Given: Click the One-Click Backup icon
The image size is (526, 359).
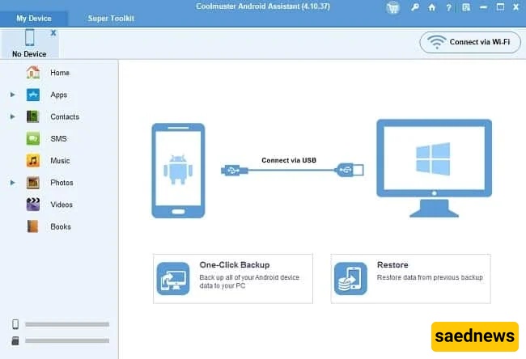Looking at the screenshot, I should 173,279.
